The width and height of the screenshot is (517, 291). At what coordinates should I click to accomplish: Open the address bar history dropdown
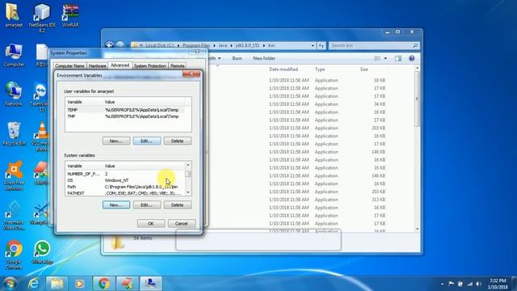point(313,45)
